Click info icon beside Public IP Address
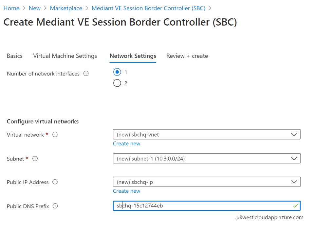 click(55, 182)
